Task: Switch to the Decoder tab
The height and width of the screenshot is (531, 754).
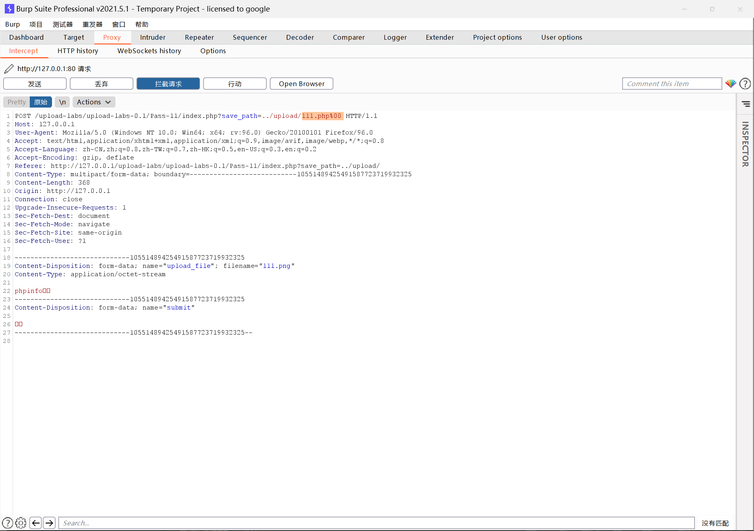Action: pos(300,37)
